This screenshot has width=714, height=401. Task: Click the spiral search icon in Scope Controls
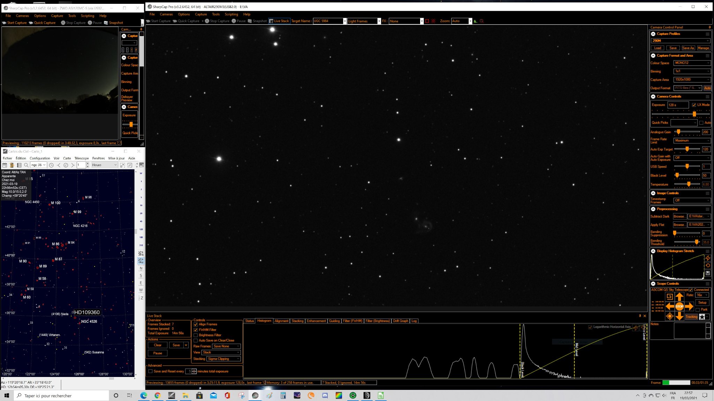(x=669, y=297)
